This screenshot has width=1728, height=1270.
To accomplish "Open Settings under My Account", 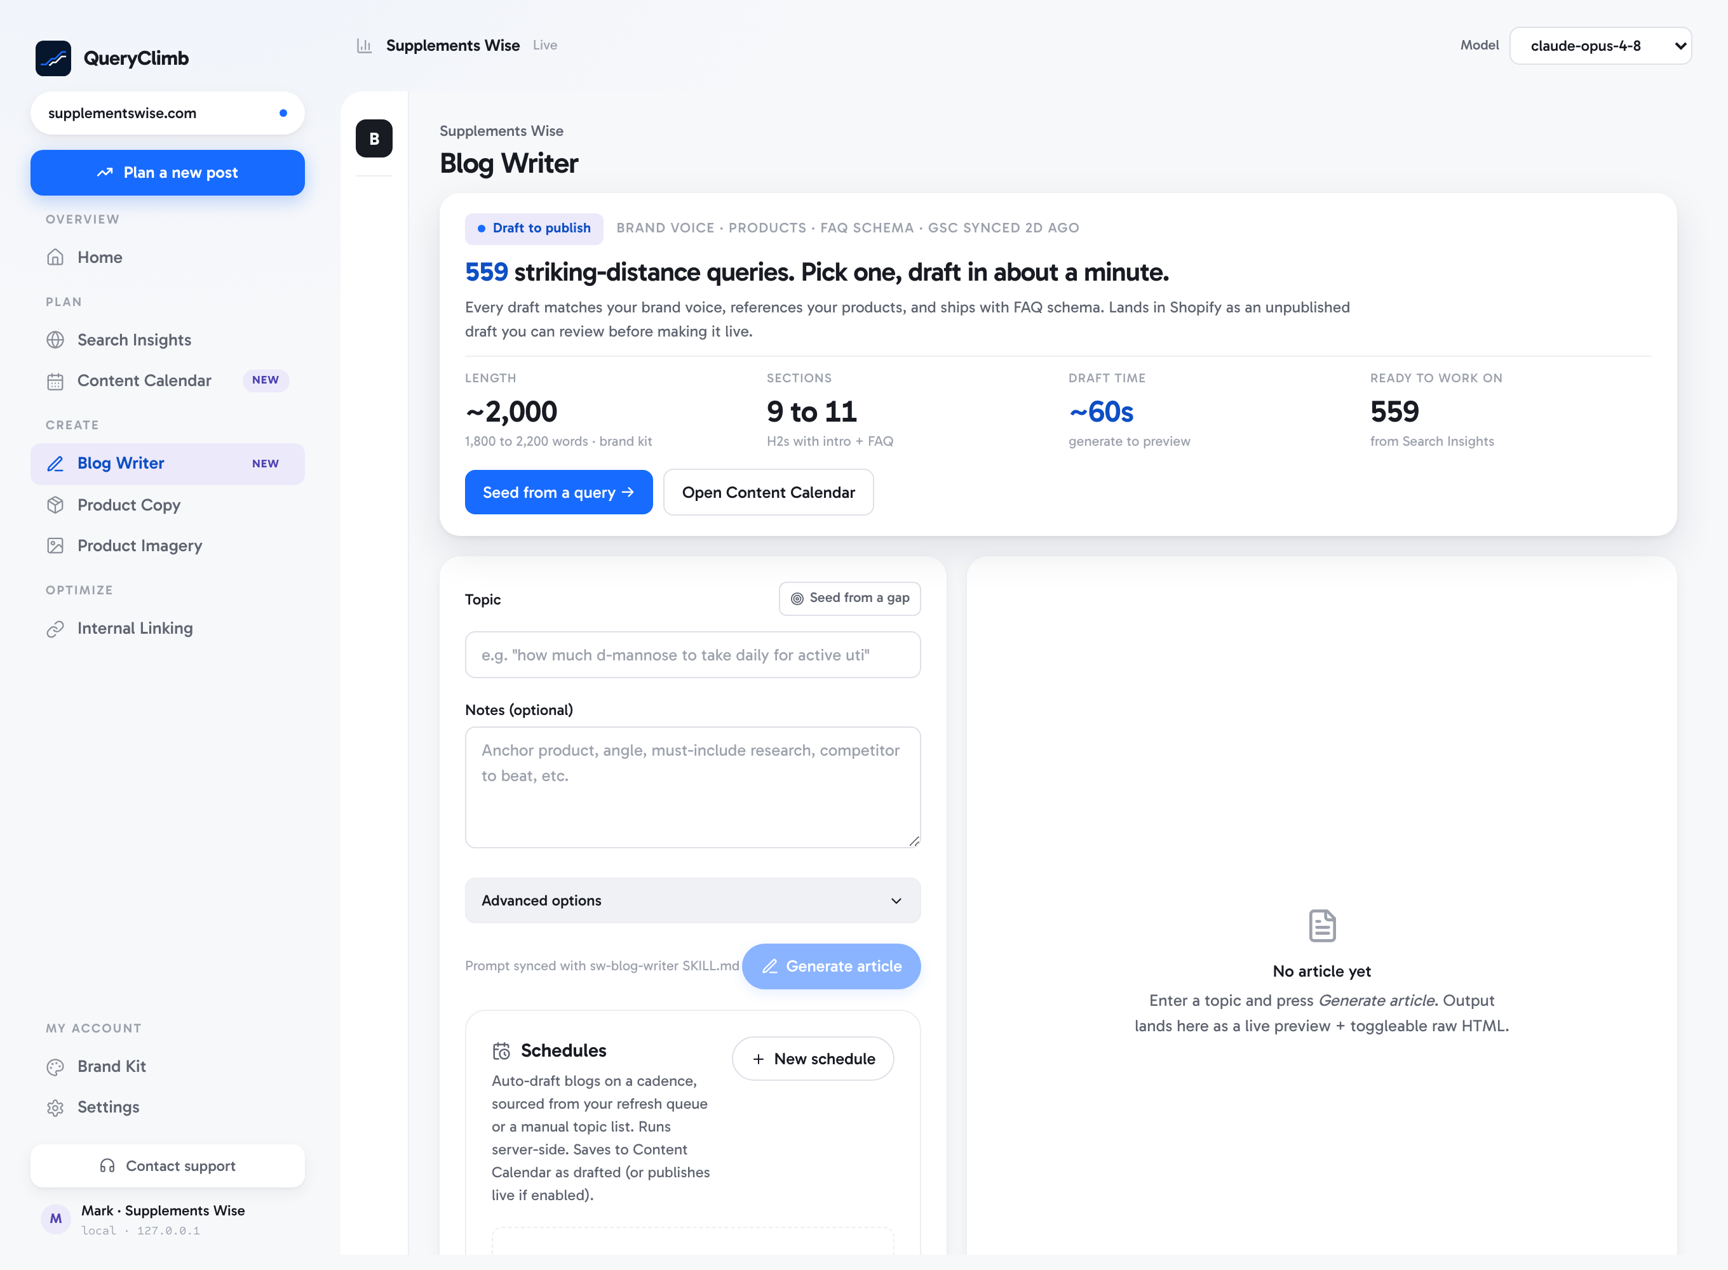I will [x=168, y=1108].
